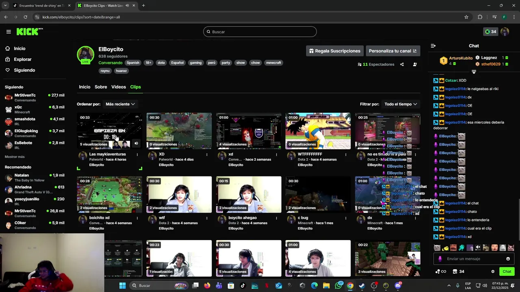Image resolution: width=520 pixels, height=292 pixels.
Task: Open the Filtrar por Todo el tiempo dropdown
Action: point(401,104)
